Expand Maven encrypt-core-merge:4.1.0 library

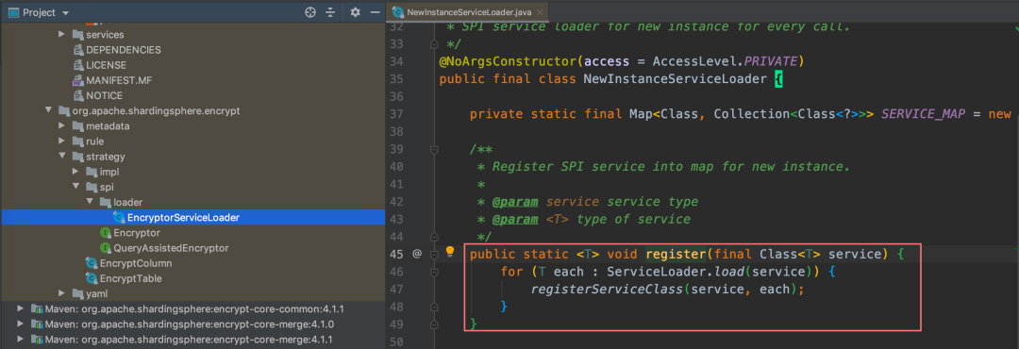[20, 324]
